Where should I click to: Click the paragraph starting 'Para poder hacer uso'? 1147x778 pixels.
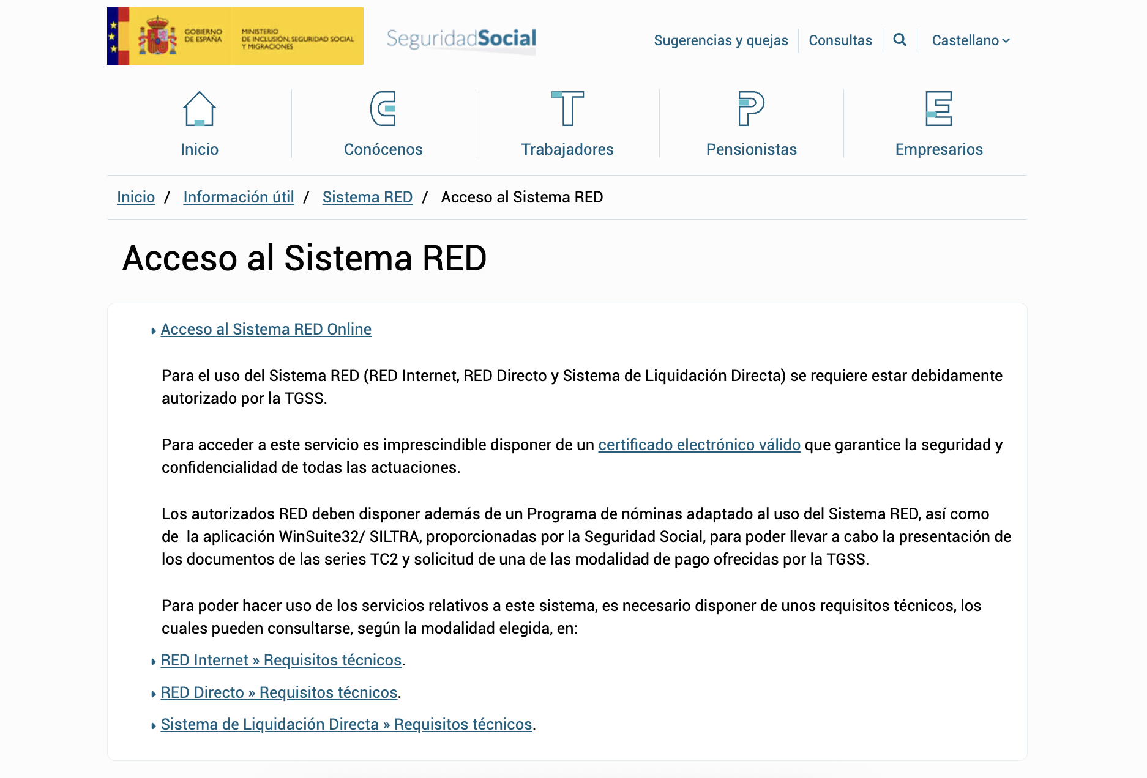click(x=572, y=617)
